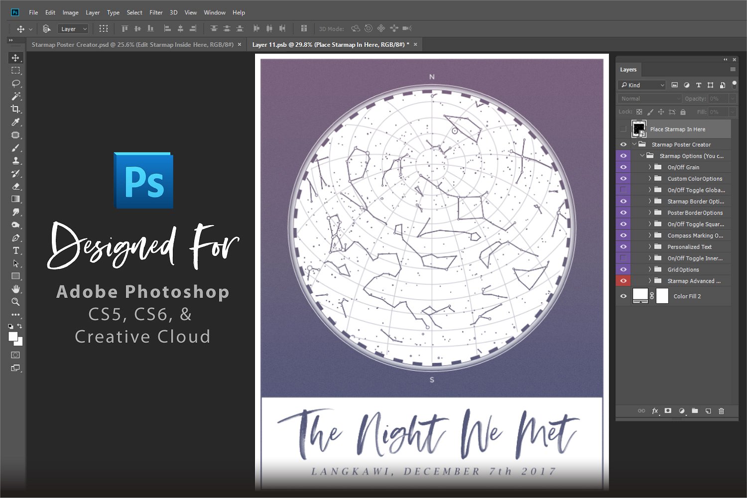747x498 pixels.
Task: Click the Color Fill 2 layer thumbnail
Action: tap(640, 296)
